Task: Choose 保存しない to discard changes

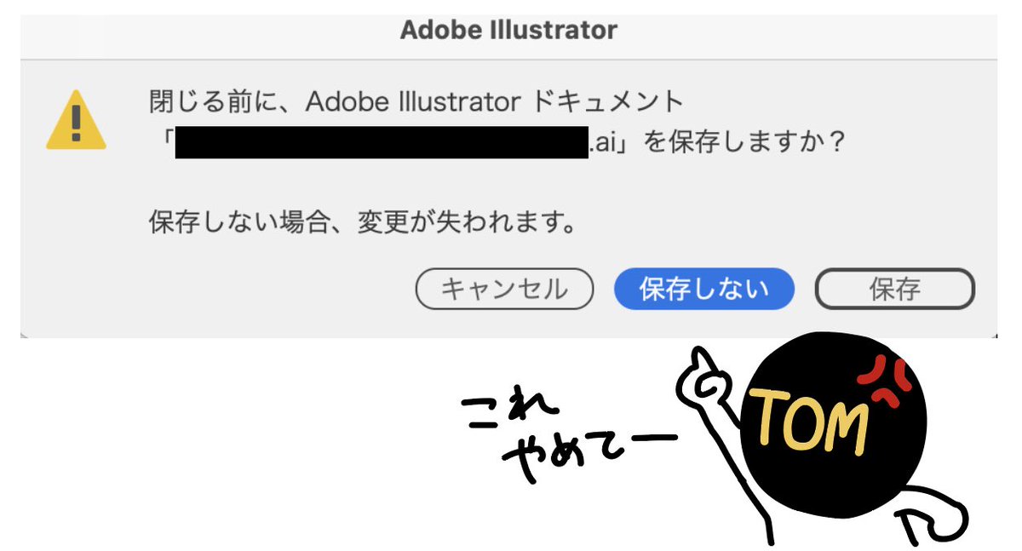Action: point(704,290)
